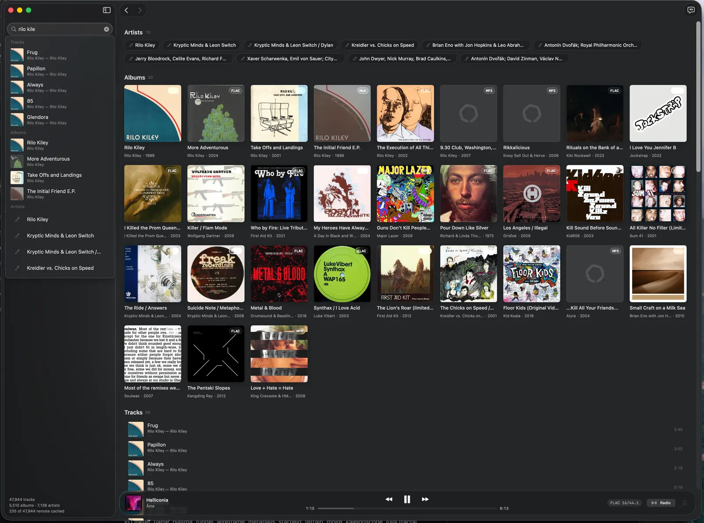
Task: Click the FLAC 16/44.1 quality badge
Action: [624, 503]
